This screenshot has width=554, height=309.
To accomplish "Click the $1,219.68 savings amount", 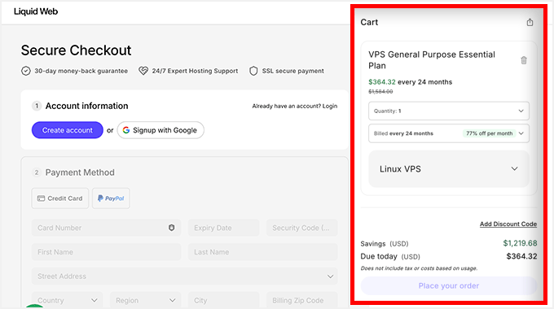I will tap(520, 243).
